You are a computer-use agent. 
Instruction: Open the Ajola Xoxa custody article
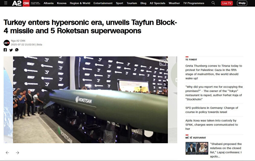click(211, 125)
